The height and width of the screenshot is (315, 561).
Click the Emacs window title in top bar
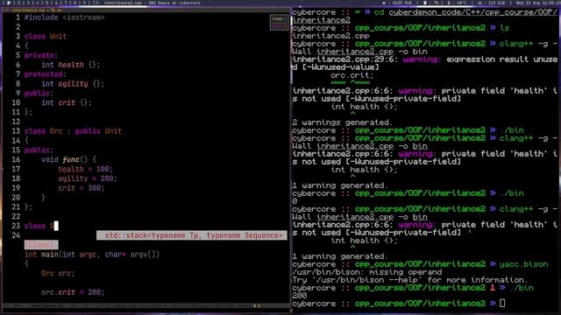(x=153, y=3)
